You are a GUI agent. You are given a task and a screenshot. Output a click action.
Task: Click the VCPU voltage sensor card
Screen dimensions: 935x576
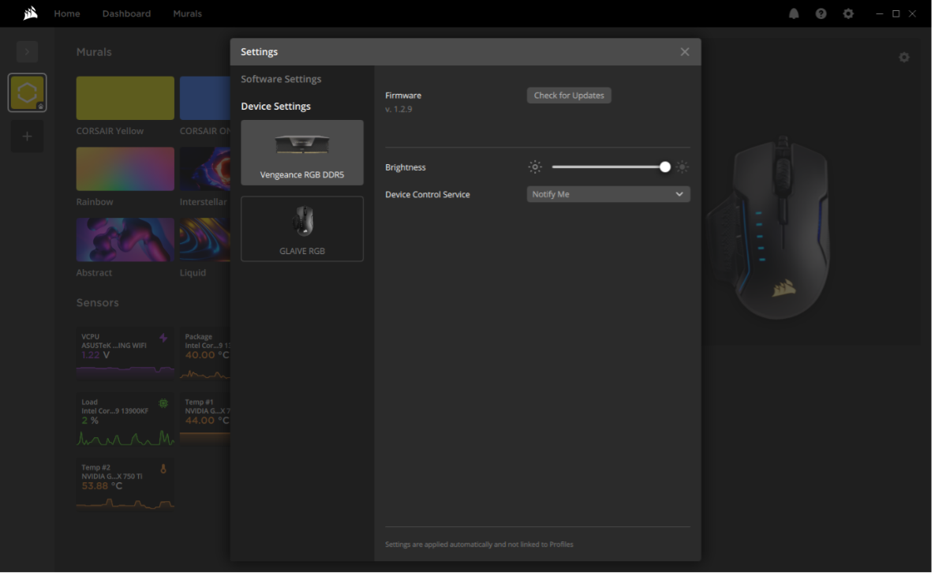125,353
